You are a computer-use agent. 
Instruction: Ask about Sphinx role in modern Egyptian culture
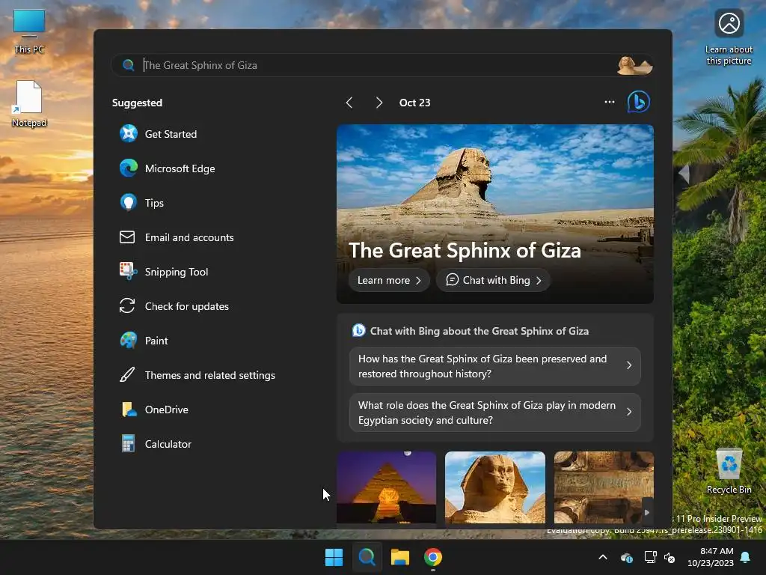click(x=495, y=413)
